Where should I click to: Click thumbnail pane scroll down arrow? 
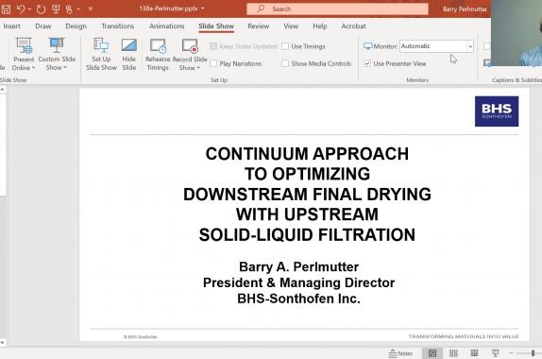(x=3, y=343)
